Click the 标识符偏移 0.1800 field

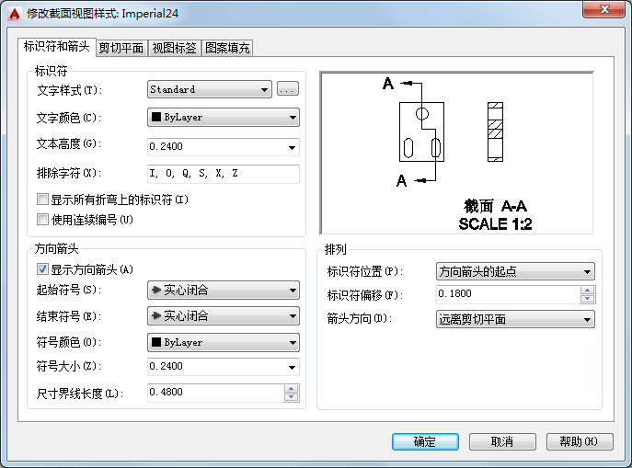(x=508, y=294)
